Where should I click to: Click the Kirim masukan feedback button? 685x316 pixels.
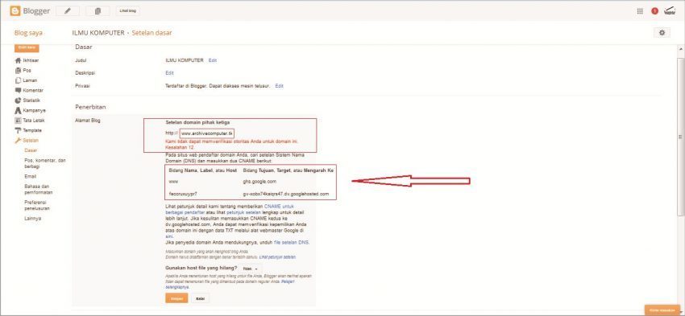[x=662, y=310]
